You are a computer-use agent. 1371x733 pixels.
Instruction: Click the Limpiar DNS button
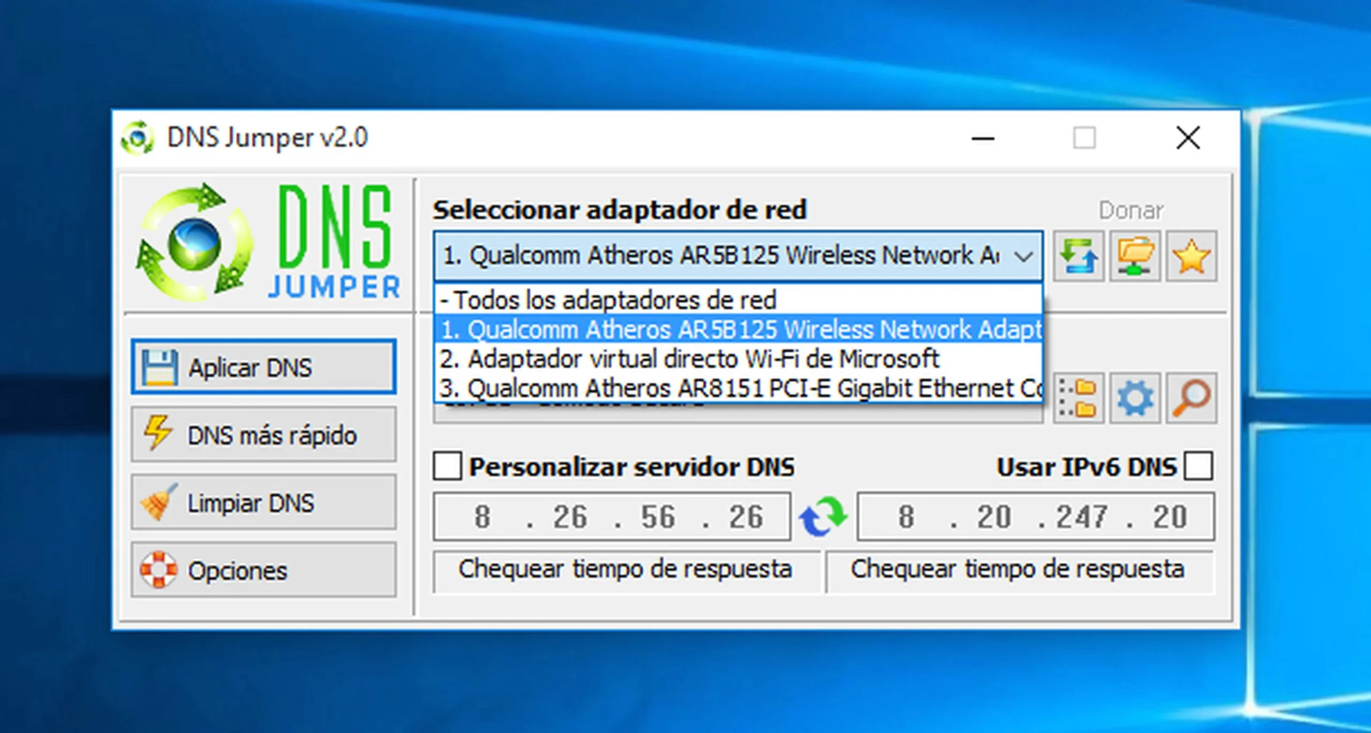(x=264, y=502)
